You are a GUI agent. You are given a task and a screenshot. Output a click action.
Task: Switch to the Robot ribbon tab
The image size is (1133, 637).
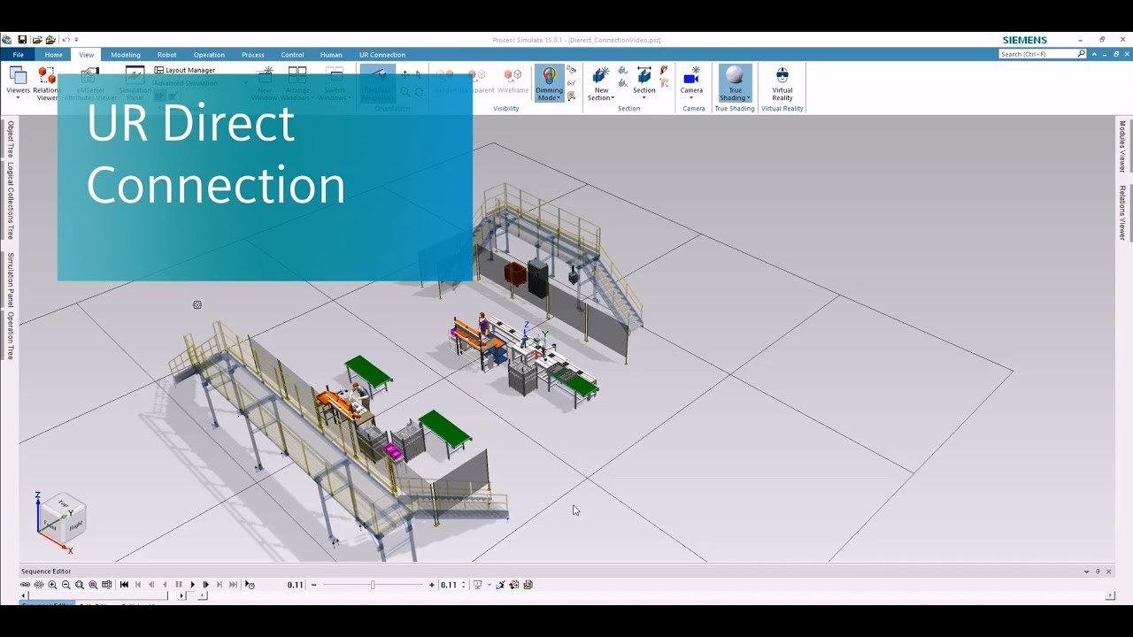pyautogui.click(x=167, y=55)
